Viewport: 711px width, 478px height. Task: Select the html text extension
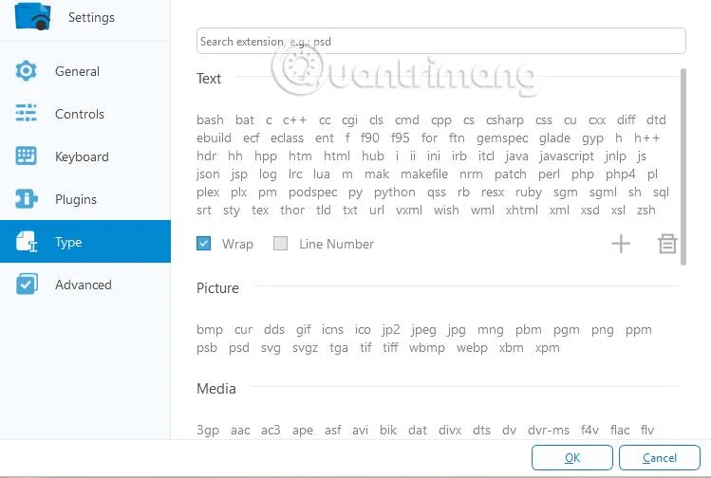click(337, 156)
